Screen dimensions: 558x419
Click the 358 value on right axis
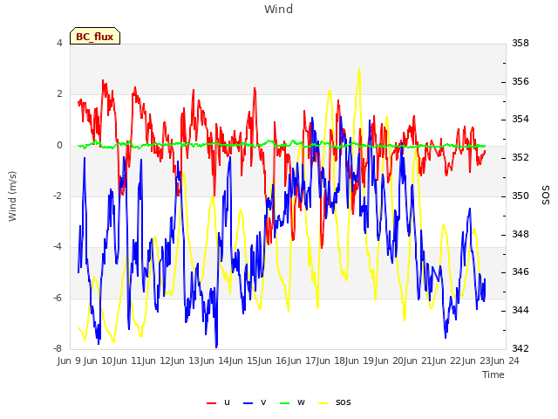click(x=521, y=43)
